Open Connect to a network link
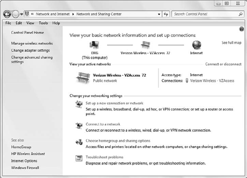Screen dimensions: 247x178 tap(103, 124)
